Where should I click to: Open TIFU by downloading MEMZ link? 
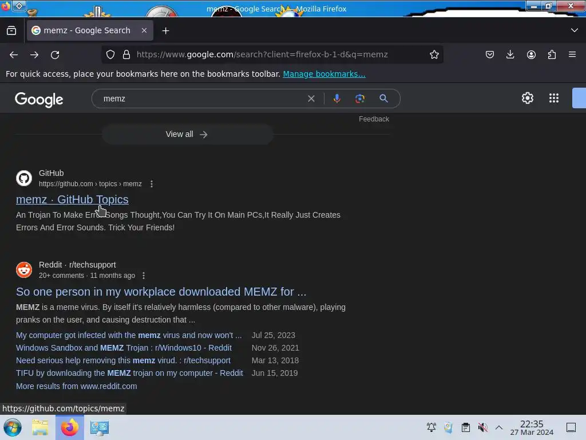pyautogui.click(x=129, y=373)
